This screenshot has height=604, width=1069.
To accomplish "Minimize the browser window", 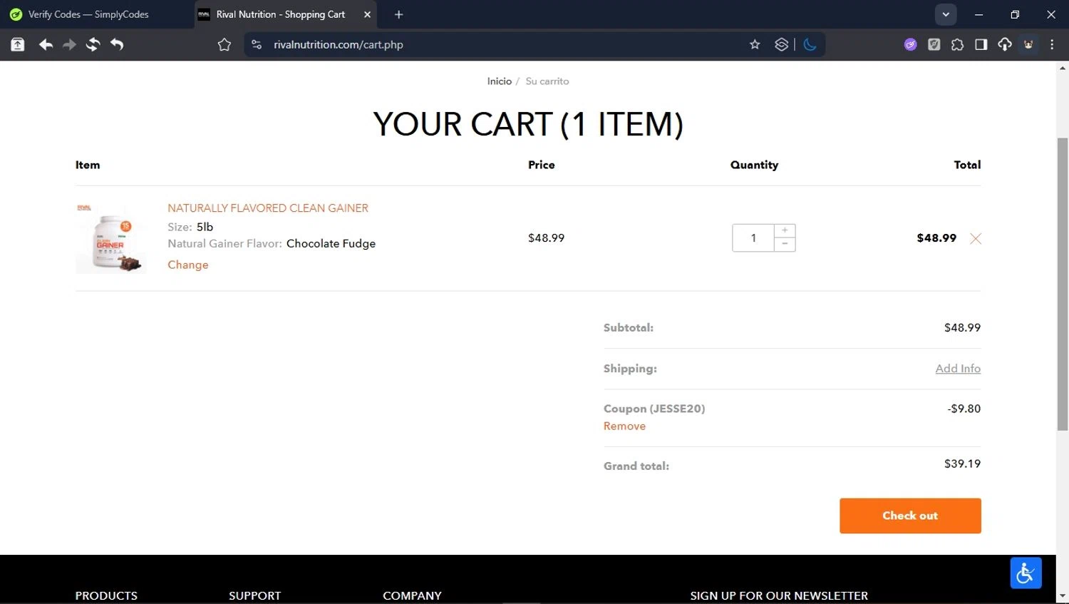I will click(978, 14).
